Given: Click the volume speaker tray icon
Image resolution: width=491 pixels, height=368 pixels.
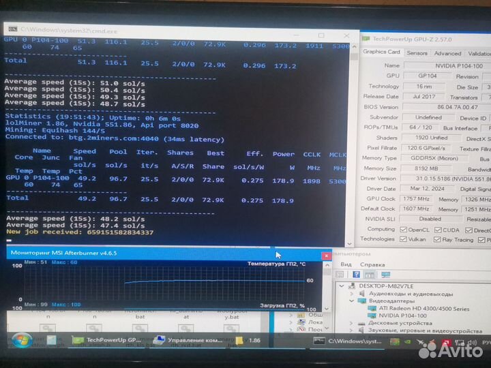Looking at the screenshot, I should point(471,342).
